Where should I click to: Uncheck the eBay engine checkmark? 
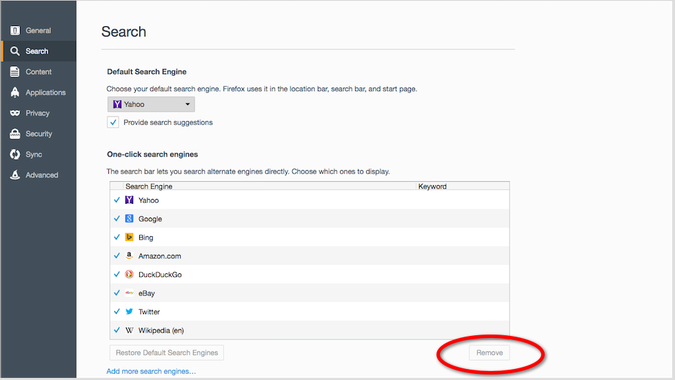[117, 293]
